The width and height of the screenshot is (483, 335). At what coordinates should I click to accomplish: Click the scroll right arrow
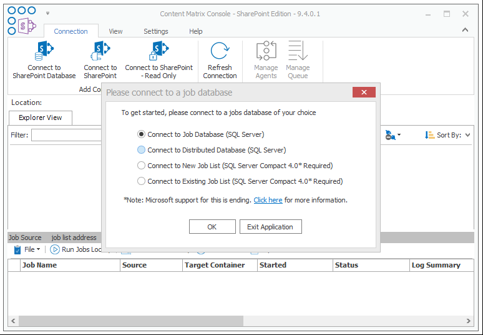click(x=468, y=321)
